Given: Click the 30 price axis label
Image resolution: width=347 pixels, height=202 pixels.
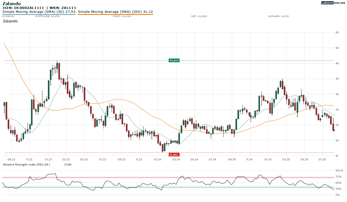Looking at the screenshot, I should tap(337, 110).
